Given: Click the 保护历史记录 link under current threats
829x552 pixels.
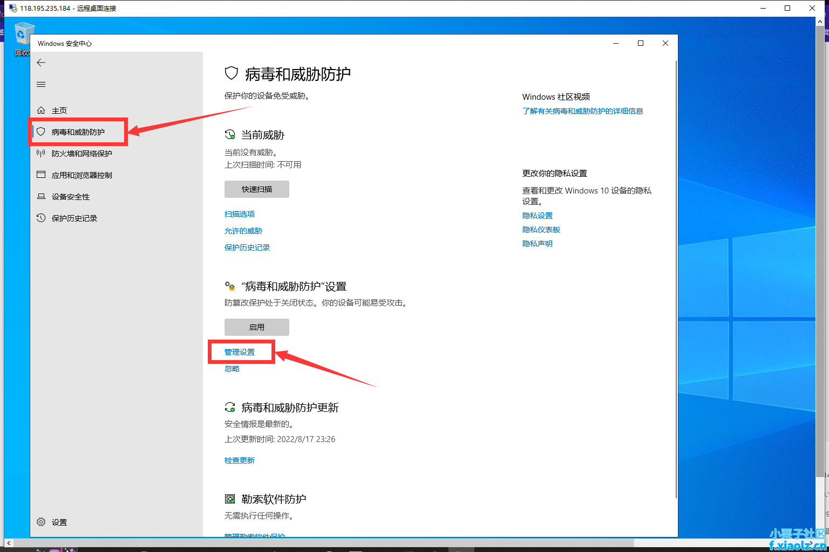Looking at the screenshot, I should [x=247, y=247].
